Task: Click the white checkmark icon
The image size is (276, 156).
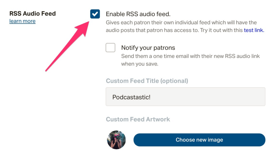Action: [x=95, y=14]
